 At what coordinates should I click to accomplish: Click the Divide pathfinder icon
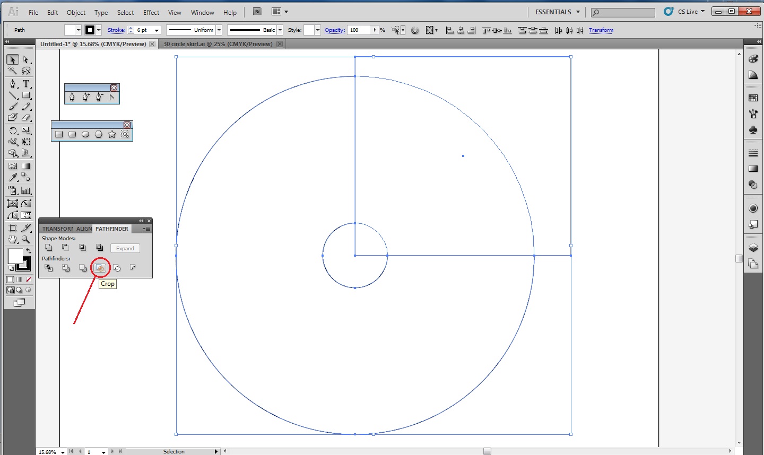pyautogui.click(x=49, y=268)
